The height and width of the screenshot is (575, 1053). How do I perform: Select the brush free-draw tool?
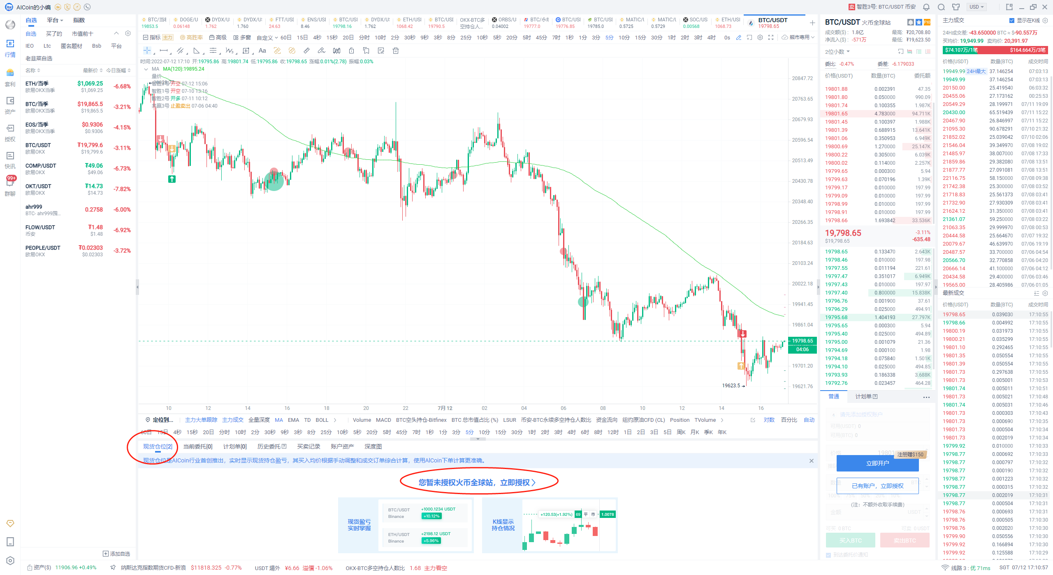321,51
